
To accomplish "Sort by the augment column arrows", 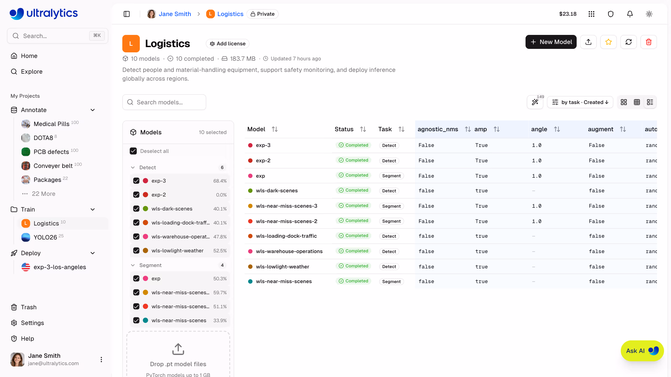I will pyautogui.click(x=623, y=129).
